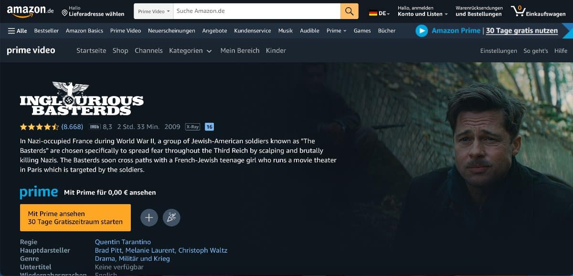Click the Hauptdarsteller label
This screenshot has height=276, width=573.
45,250
